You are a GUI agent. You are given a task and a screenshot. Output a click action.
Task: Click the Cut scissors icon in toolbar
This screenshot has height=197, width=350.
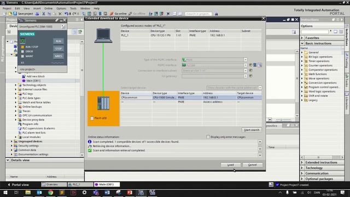tap(44, 14)
